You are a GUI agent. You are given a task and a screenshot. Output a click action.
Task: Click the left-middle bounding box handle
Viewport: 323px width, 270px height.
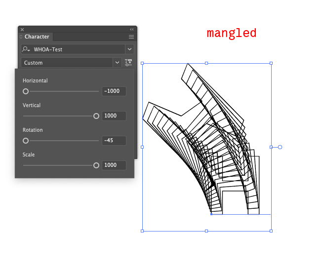142,147
